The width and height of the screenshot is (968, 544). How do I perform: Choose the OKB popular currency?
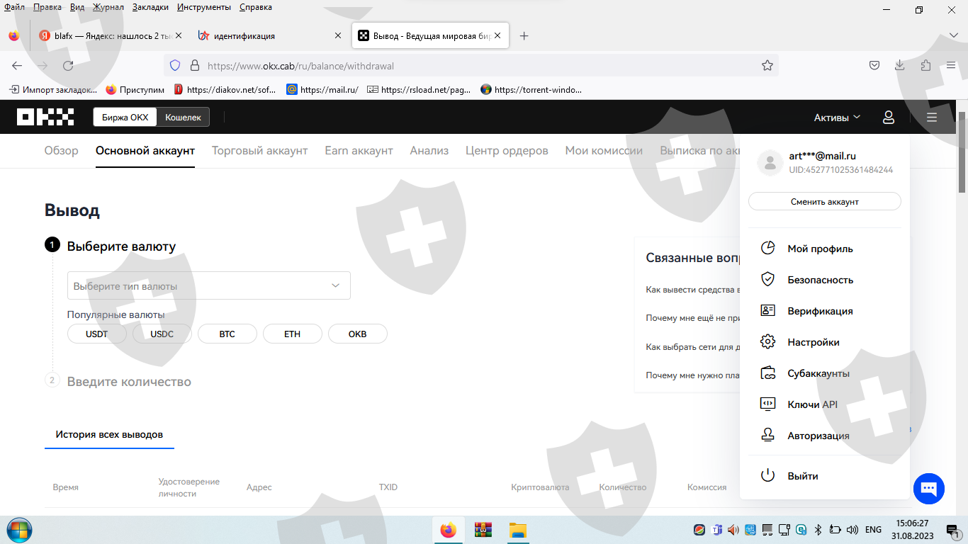coord(358,334)
